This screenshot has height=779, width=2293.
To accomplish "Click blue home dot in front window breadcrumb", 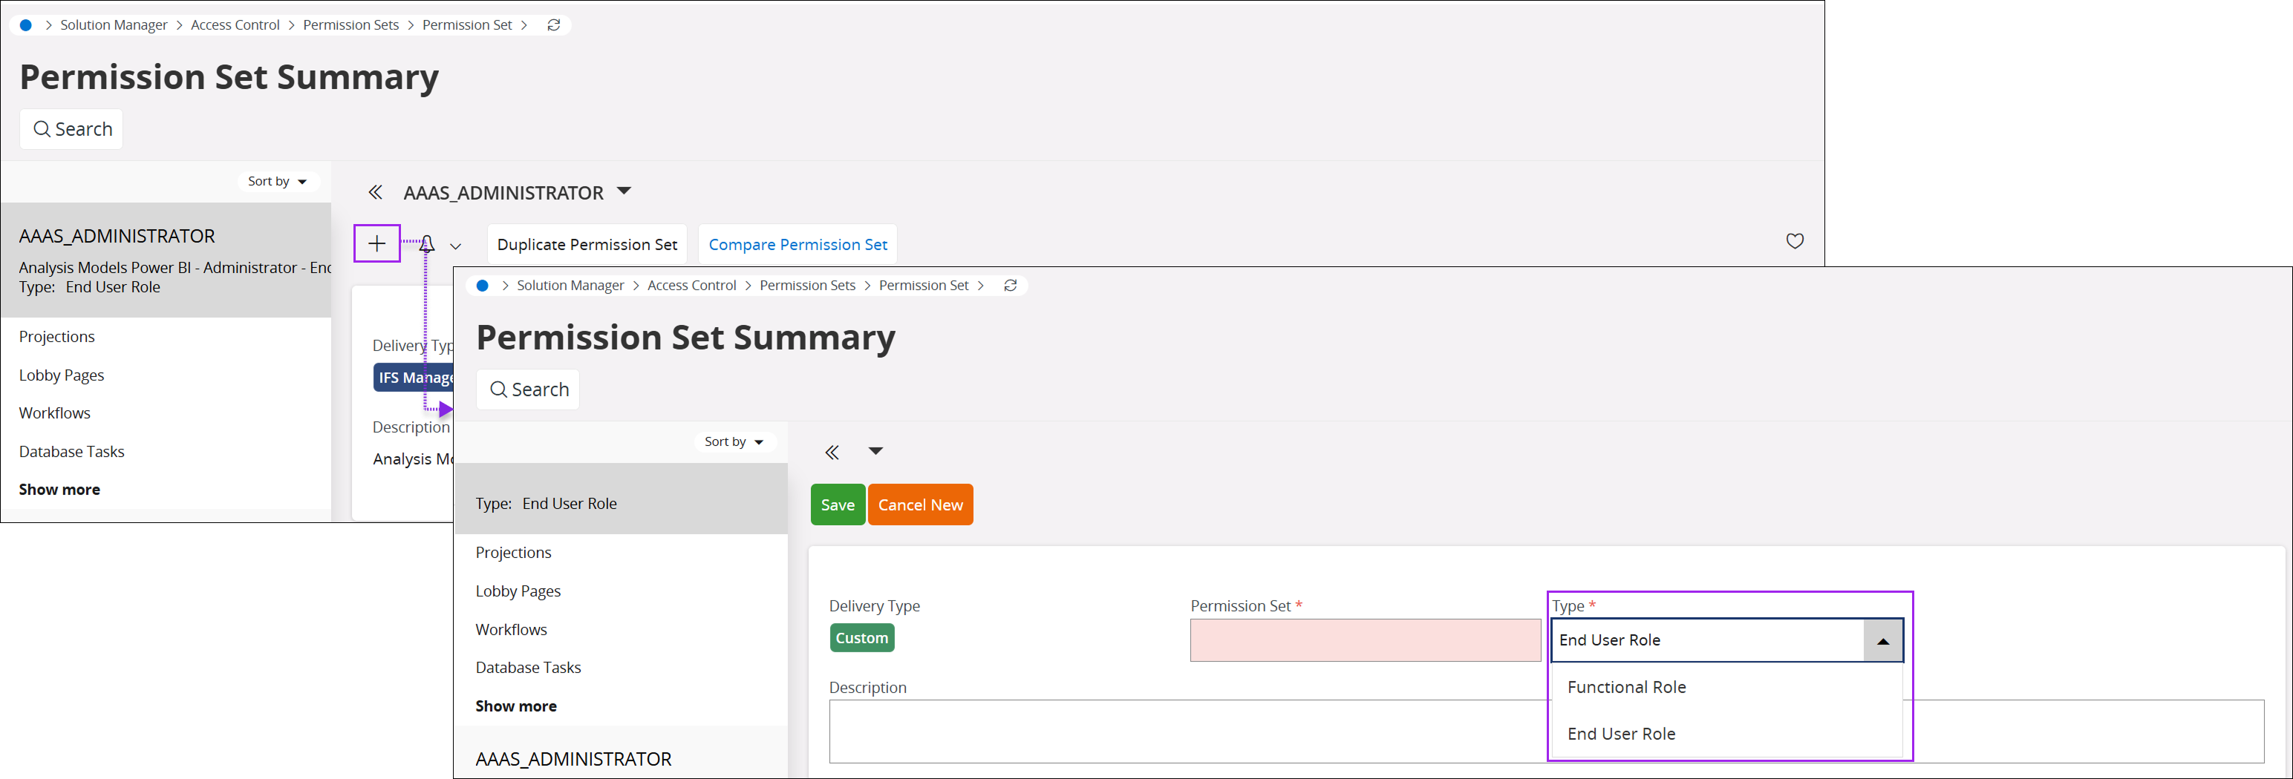I will pyautogui.click(x=483, y=286).
